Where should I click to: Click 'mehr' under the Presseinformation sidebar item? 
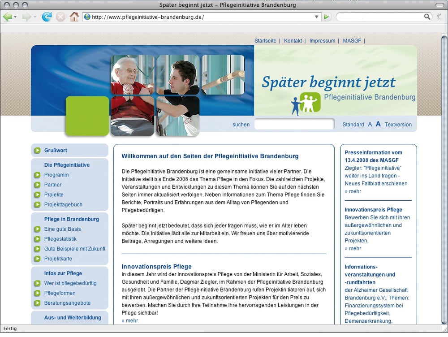point(353,191)
